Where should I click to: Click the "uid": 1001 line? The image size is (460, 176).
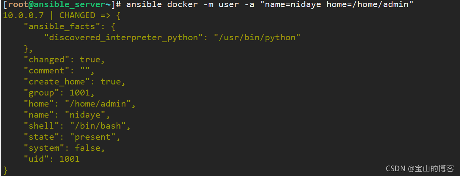pyautogui.click(x=52, y=159)
